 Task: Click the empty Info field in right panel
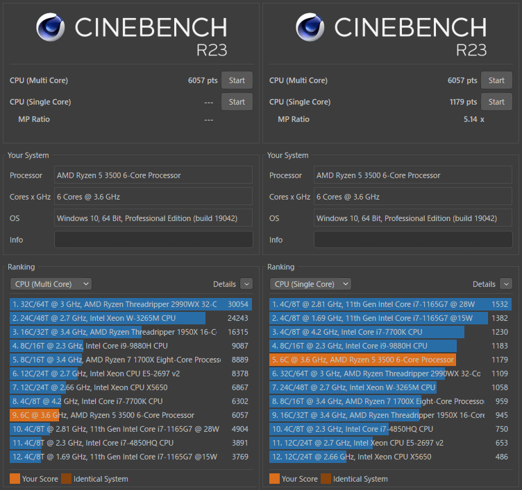pos(413,240)
